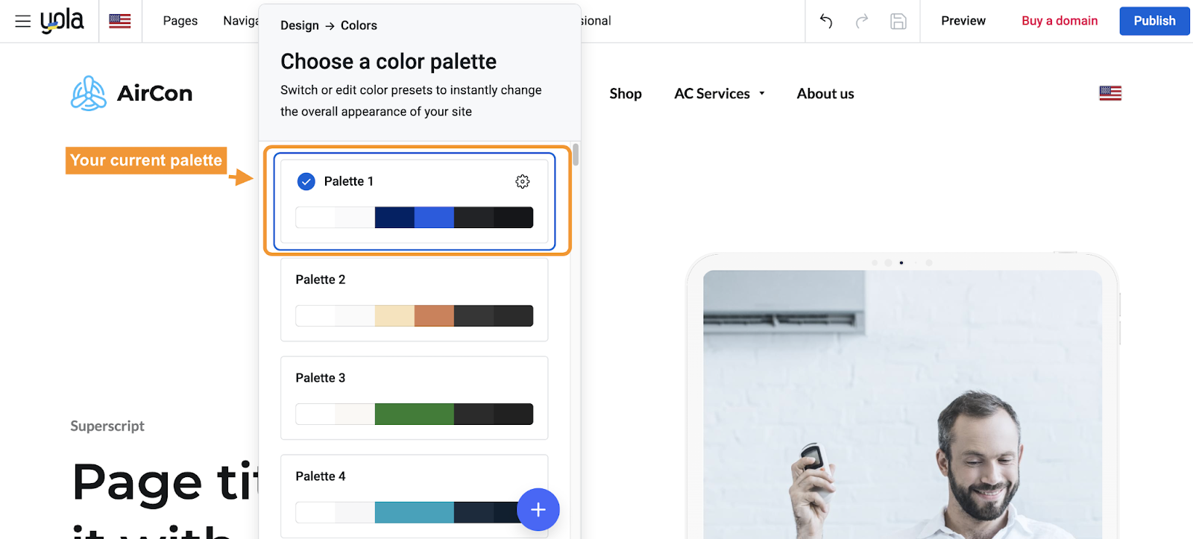Select Palette 2
Viewport: 1193px width, 539px height.
(x=414, y=299)
